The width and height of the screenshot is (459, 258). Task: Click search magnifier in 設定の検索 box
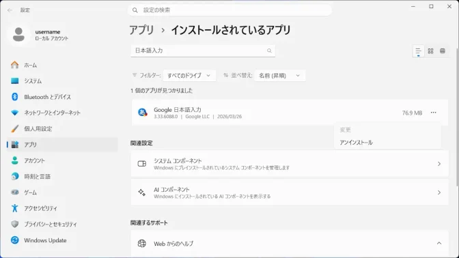coord(135,10)
